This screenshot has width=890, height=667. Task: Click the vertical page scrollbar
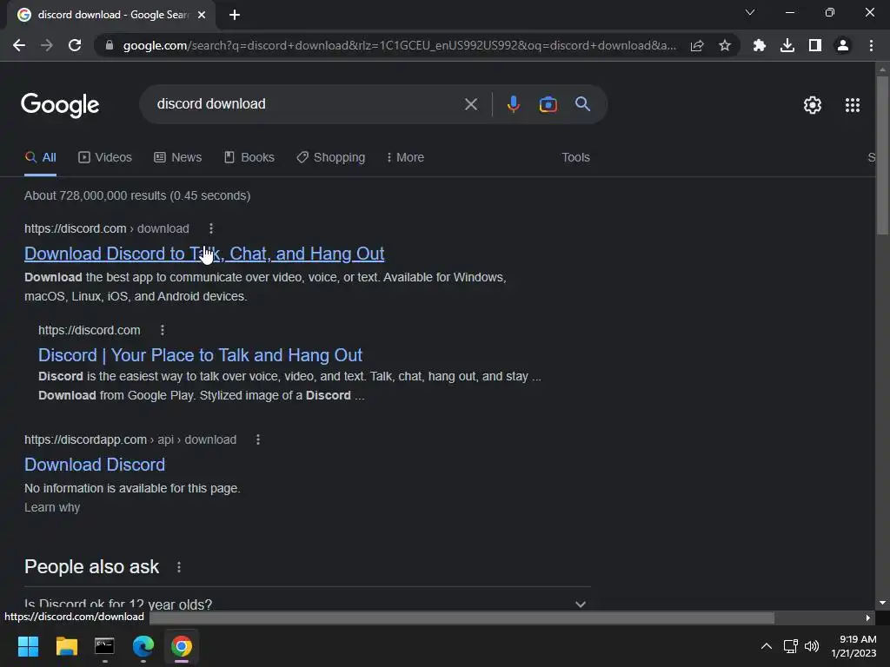pos(882,155)
